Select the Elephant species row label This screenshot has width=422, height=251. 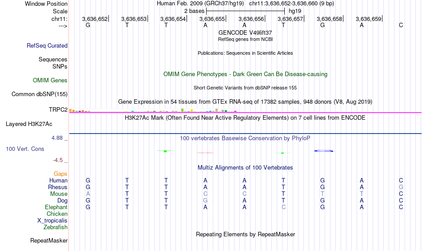[56, 207]
